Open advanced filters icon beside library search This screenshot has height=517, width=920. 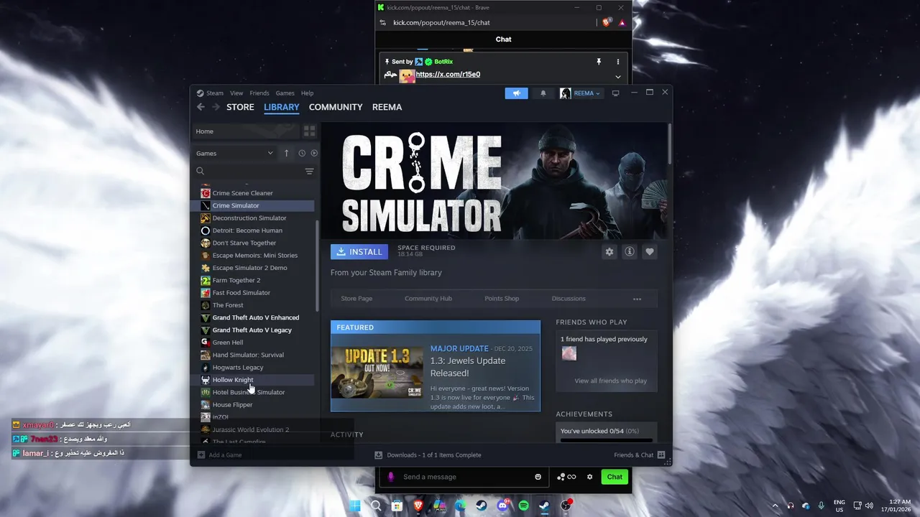309,171
